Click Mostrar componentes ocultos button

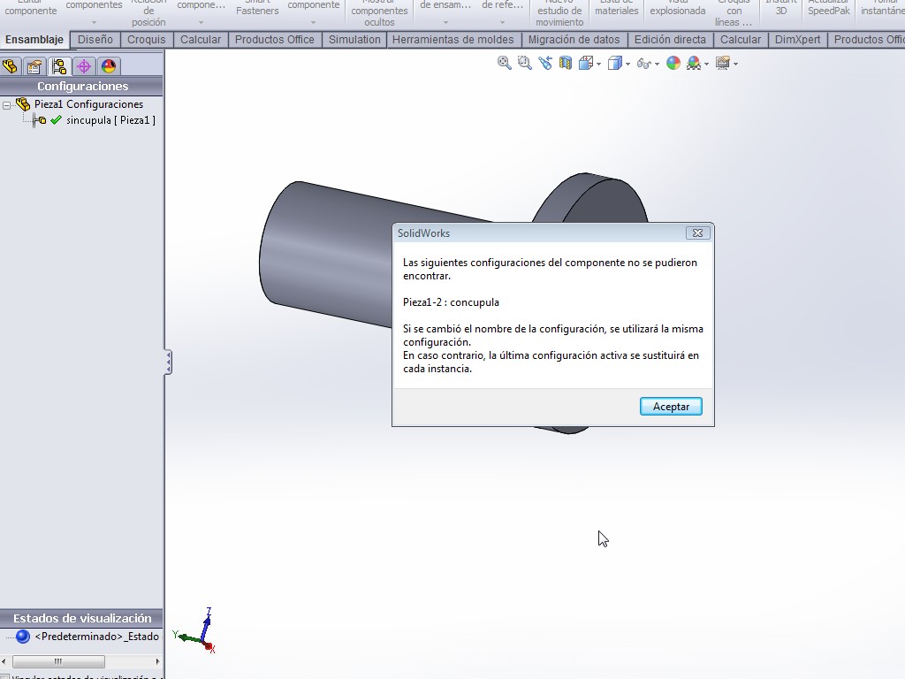click(379, 12)
